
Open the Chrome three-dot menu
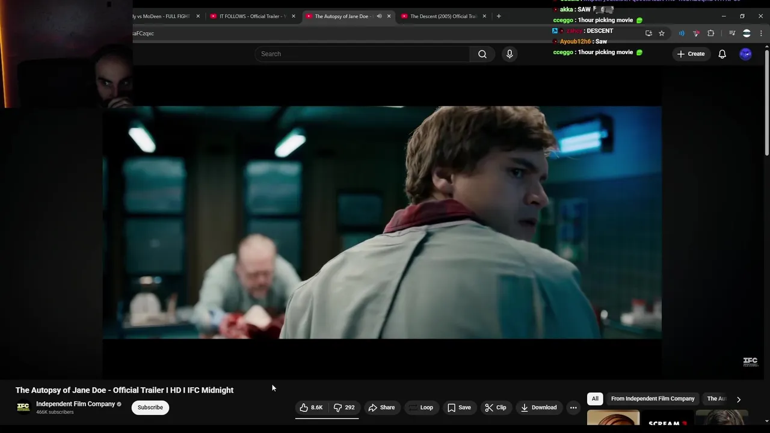[x=761, y=33]
